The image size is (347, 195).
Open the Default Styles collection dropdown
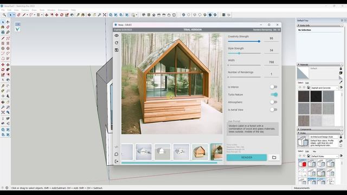[325, 156]
